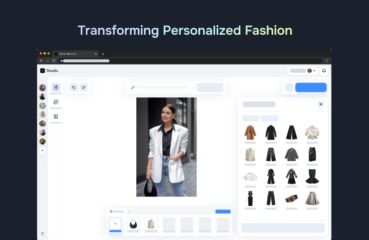The height and width of the screenshot is (240, 369).
Task: Click the notification bell icon
Action: (x=324, y=70)
